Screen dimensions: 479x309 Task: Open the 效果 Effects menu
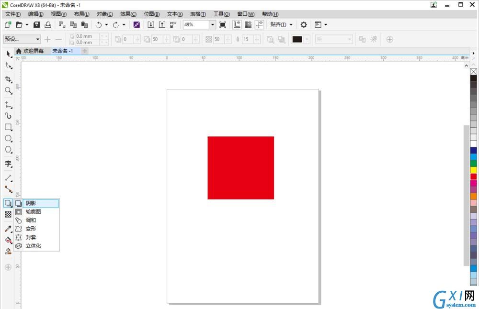(128, 14)
